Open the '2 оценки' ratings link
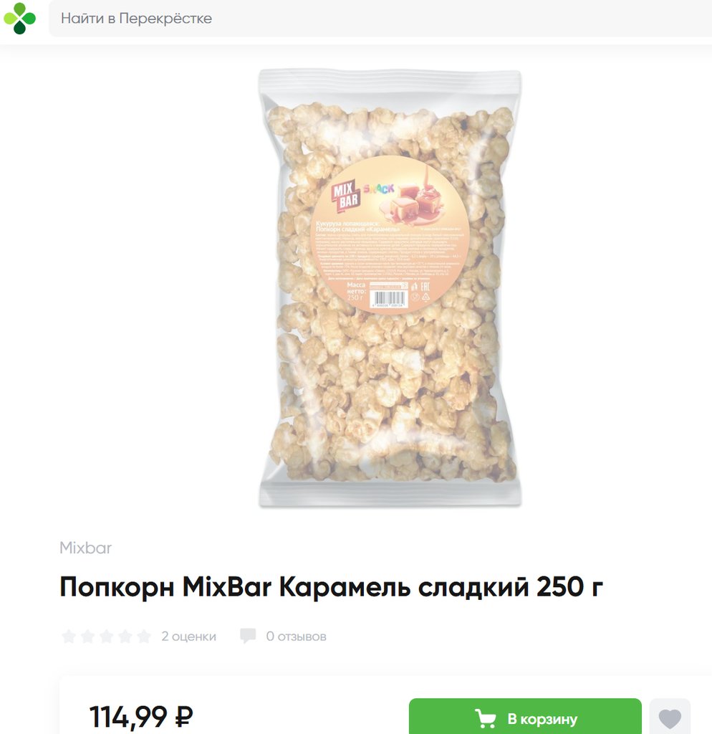Screen dimensions: 712x734 pos(188,637)
